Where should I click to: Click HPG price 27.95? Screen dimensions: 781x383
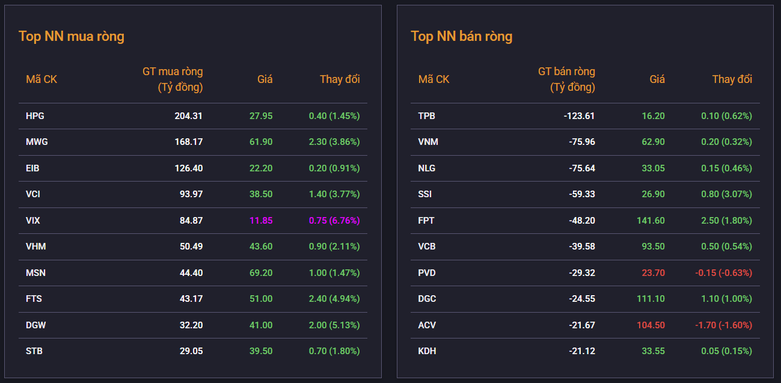(x=261, y=116)
